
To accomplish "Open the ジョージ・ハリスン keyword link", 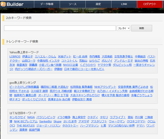I will tap(48, 126).
